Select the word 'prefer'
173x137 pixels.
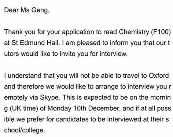pyautogui.click(x=36, y=119)
